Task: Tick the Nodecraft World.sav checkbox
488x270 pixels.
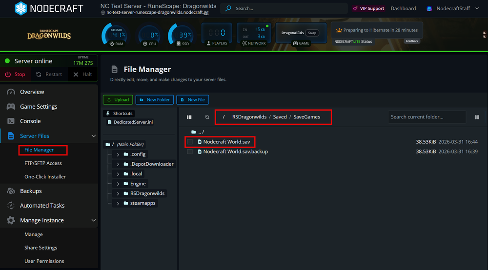Action: tap(190, 142)
